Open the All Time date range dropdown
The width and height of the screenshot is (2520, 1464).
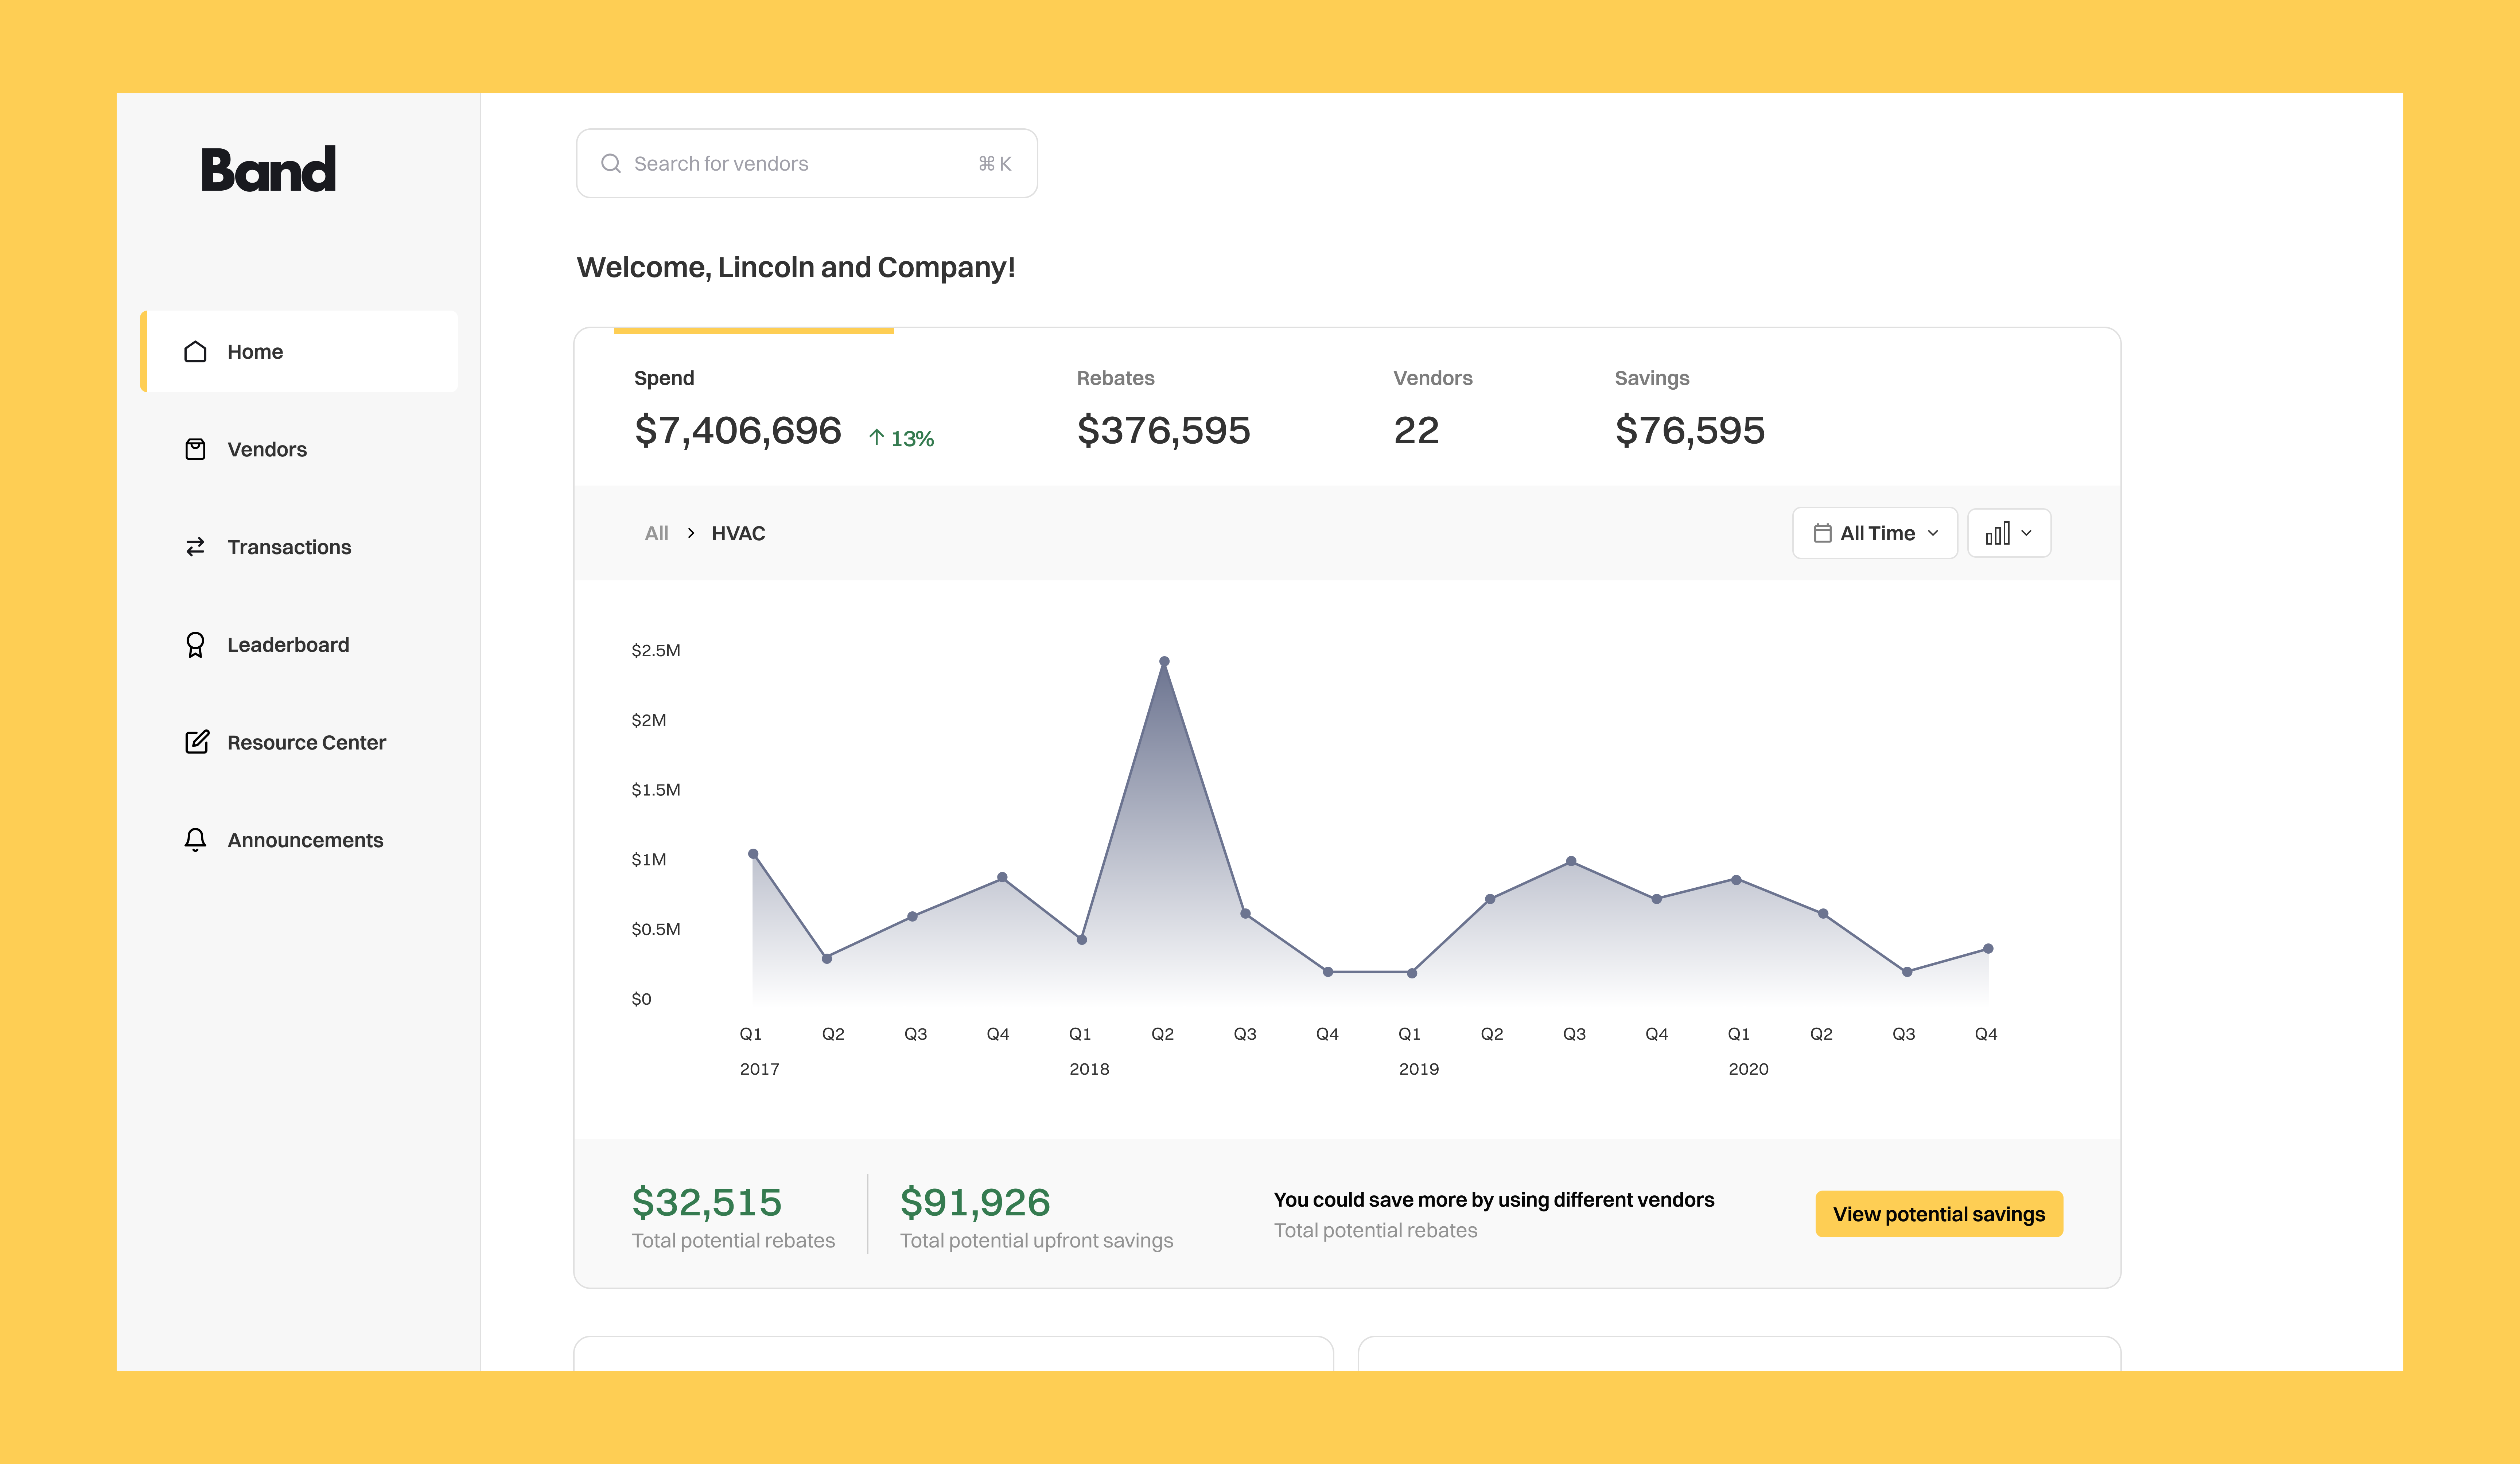(1875, 533)
